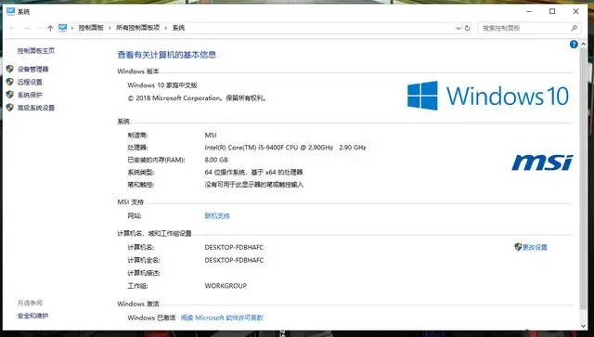The width and height of the screenshot is (594, 337).
Task: Select computer name value next to 计算机名:
Action: (234, 247)
